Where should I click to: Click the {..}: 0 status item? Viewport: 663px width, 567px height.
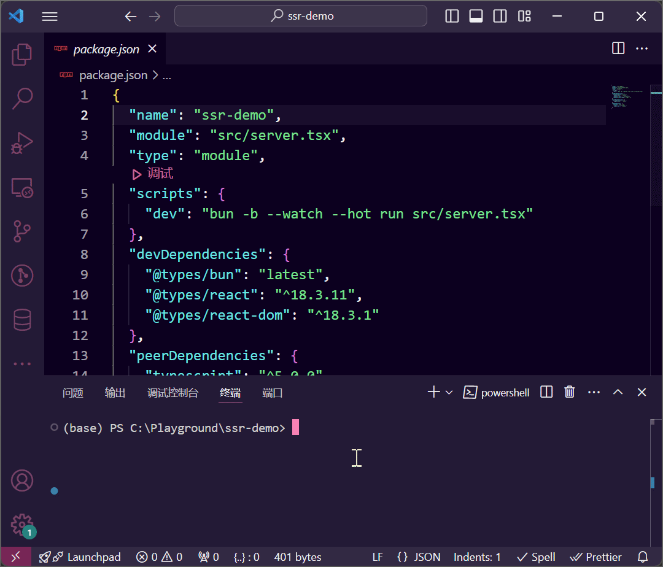click(247, 557)
